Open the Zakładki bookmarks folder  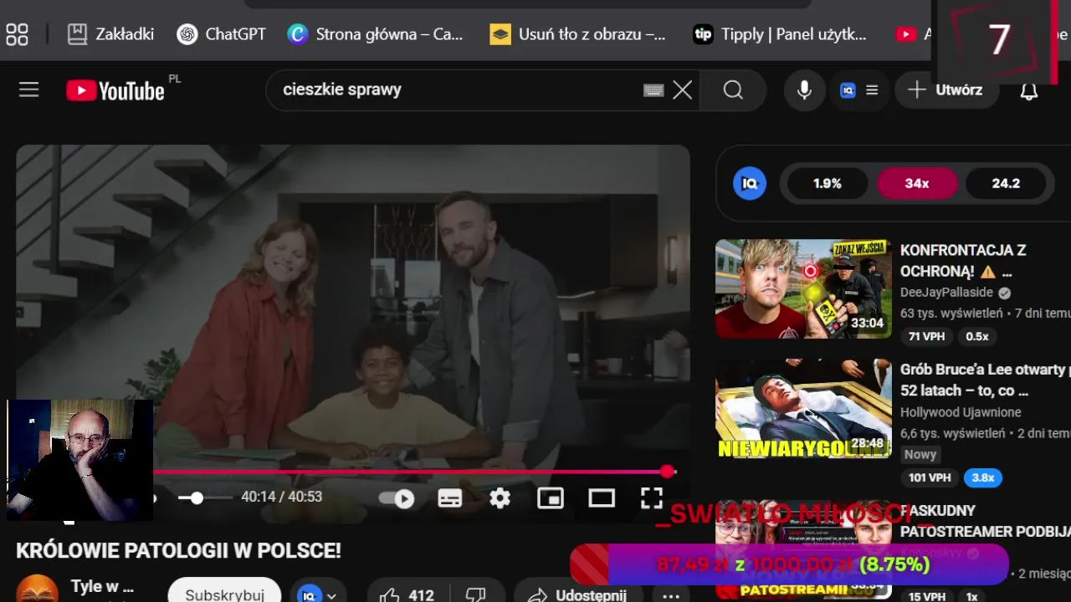pos(110,34)
